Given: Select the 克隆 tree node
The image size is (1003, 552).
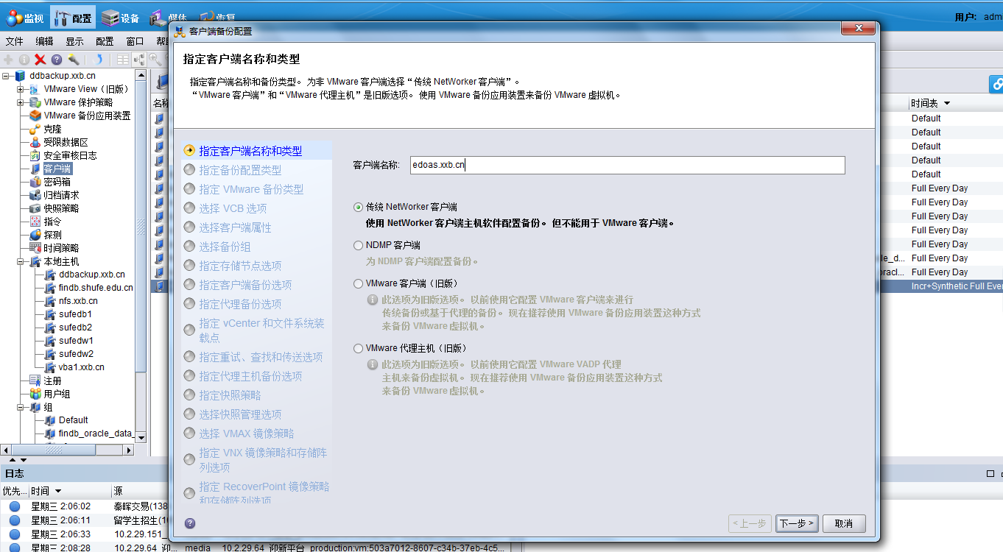Looking at the screenshot, I should click(52, 129).
